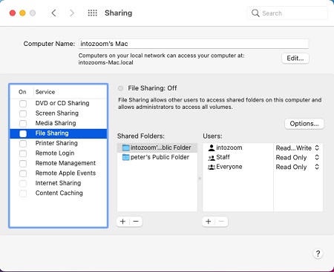Viewport: 334px width, 272px height.
Task: Click the Search field
Action: 287,13
